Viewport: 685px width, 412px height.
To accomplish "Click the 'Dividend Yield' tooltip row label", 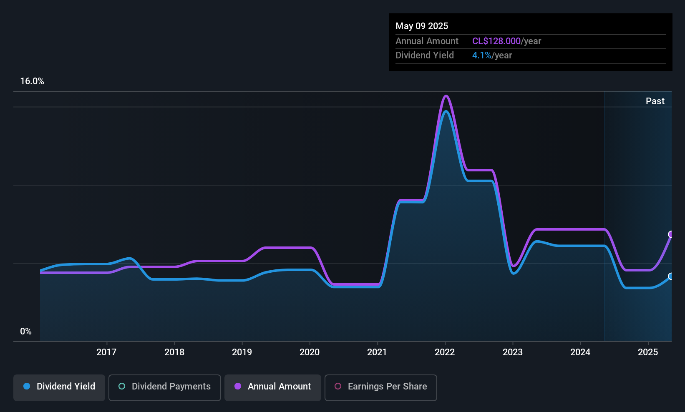I will tap(425, 55).
